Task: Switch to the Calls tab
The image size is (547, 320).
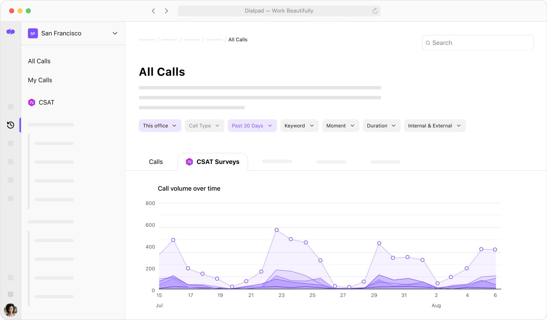Action: point(156,161)
